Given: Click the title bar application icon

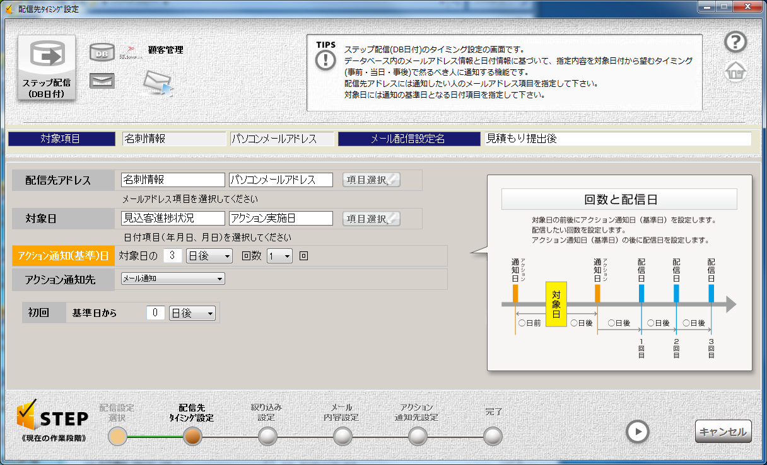Looking at the screenshot, I should coord(9,9).
